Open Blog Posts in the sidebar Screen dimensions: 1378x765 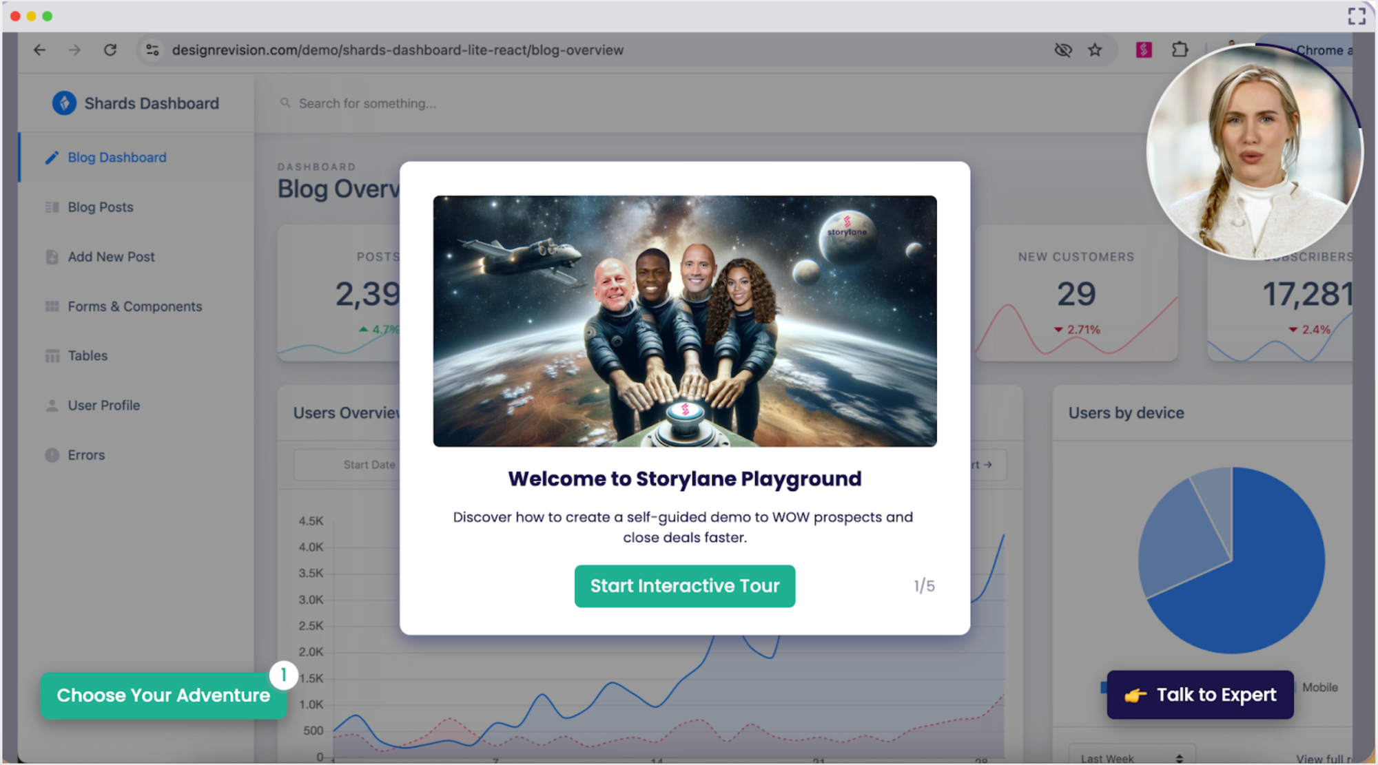[136, 207]
